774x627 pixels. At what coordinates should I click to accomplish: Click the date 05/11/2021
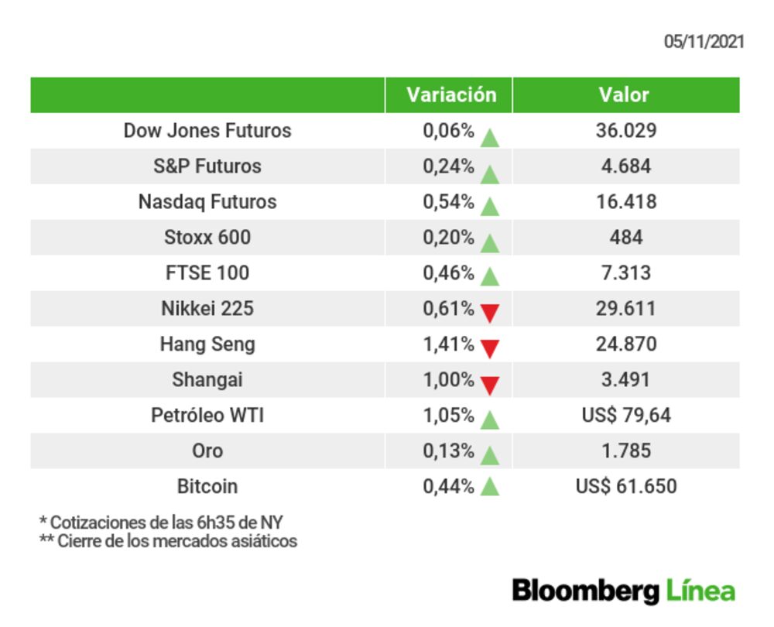pos(704,42)
